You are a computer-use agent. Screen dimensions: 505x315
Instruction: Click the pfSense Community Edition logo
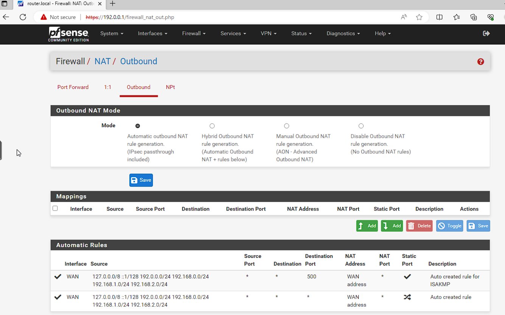[x=68, y=34]
